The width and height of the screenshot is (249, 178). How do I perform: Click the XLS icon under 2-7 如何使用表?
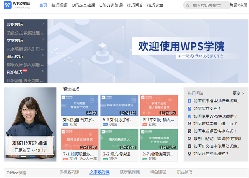click(145, 159)
